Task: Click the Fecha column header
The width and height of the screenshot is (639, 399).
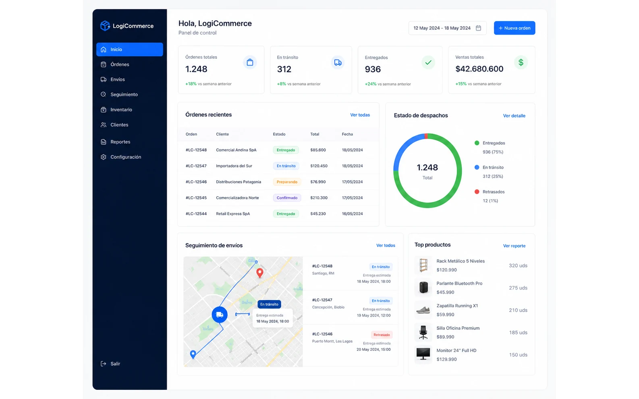Action: point(347,134)
